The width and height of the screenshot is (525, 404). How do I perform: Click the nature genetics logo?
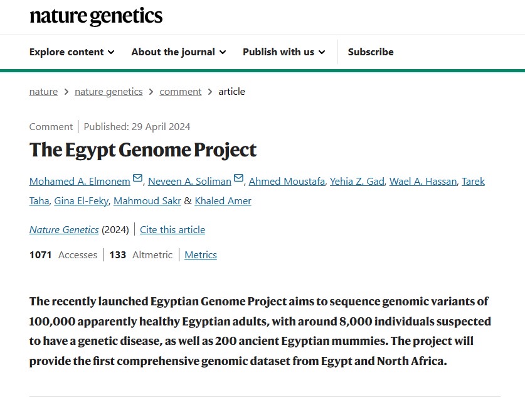[x=96, y=16]
